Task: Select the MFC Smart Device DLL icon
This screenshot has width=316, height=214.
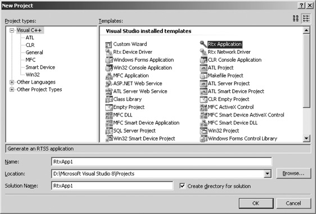Action: (203, 123)
